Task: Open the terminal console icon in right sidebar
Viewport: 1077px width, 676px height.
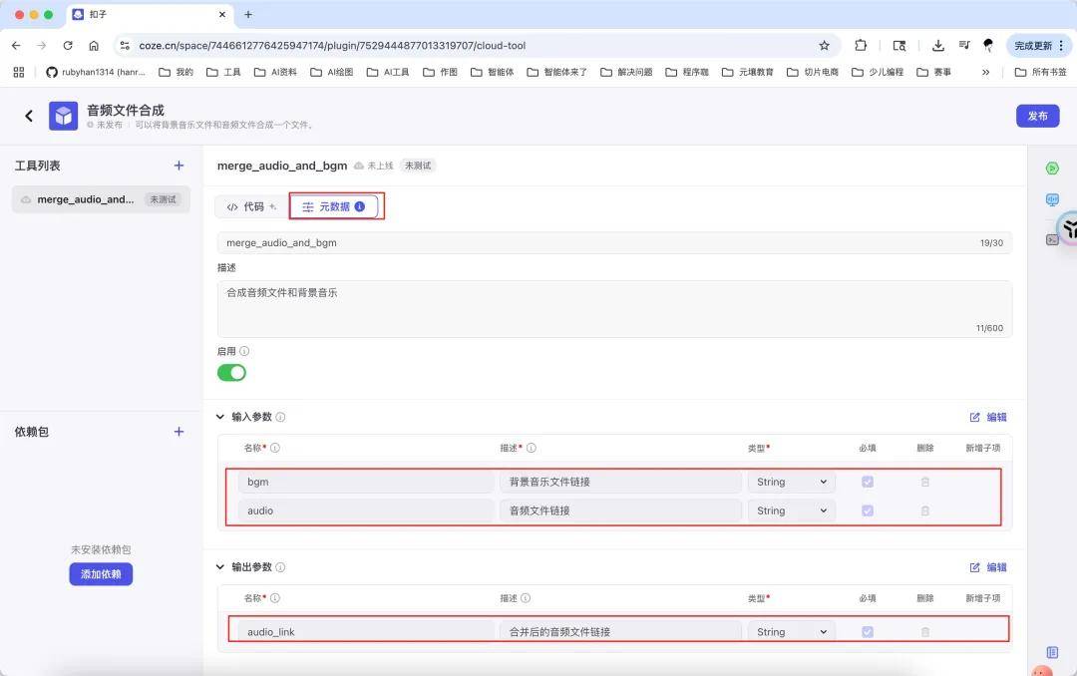Action: tap(1052, 239)
